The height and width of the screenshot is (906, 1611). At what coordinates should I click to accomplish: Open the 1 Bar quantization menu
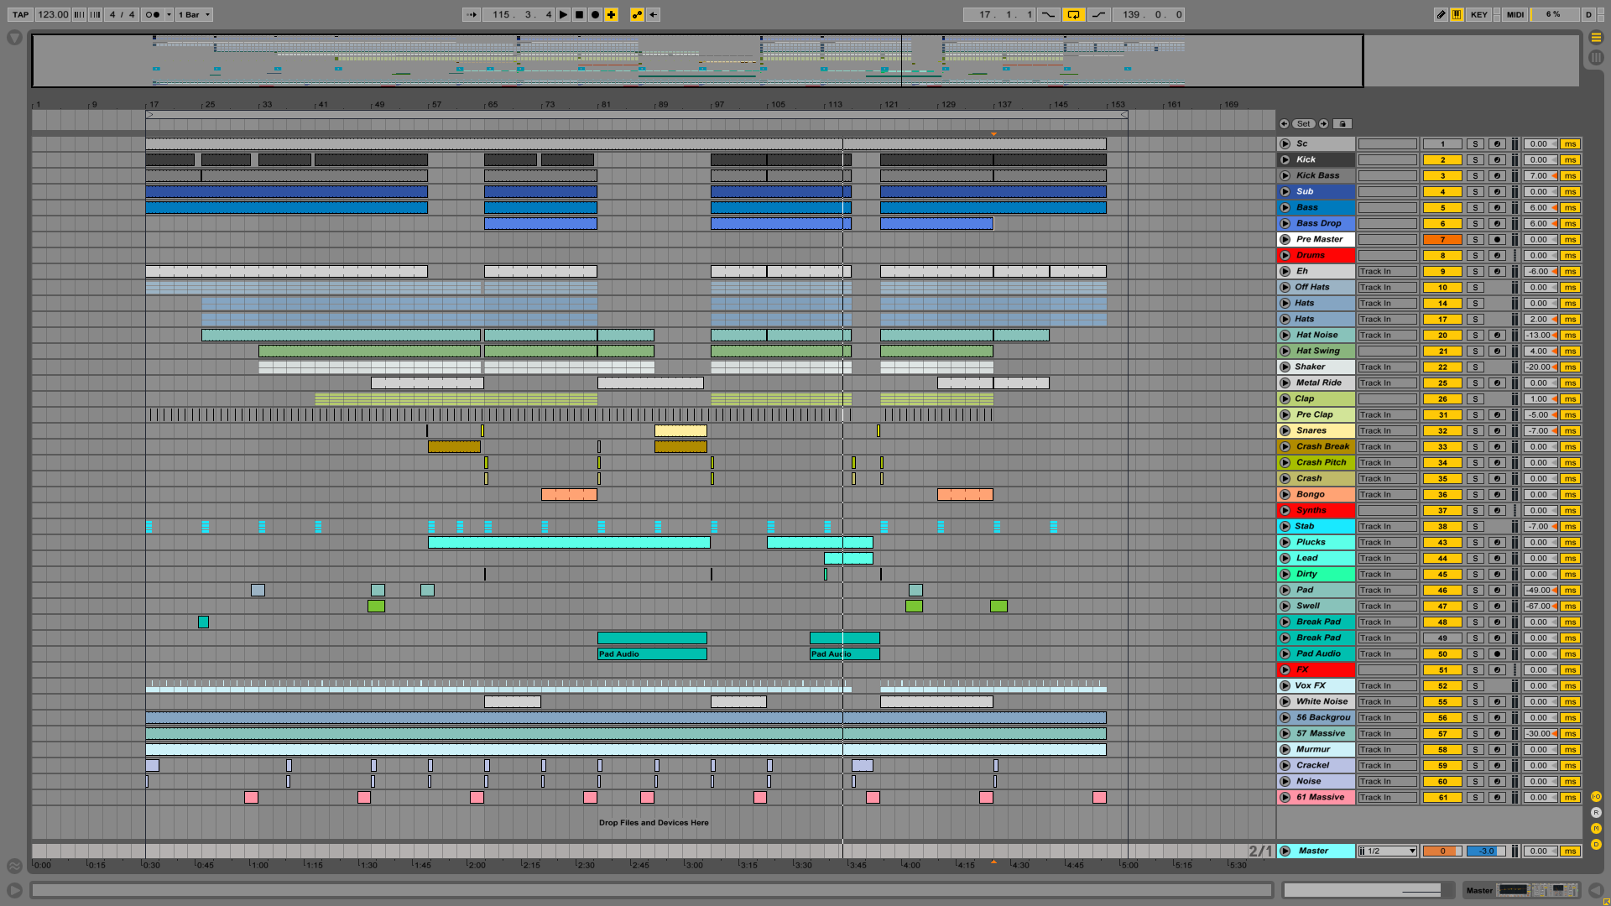click(194, 14)
